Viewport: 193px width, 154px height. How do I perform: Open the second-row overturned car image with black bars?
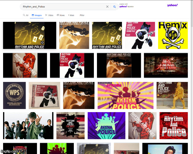(x=119, y=65)
